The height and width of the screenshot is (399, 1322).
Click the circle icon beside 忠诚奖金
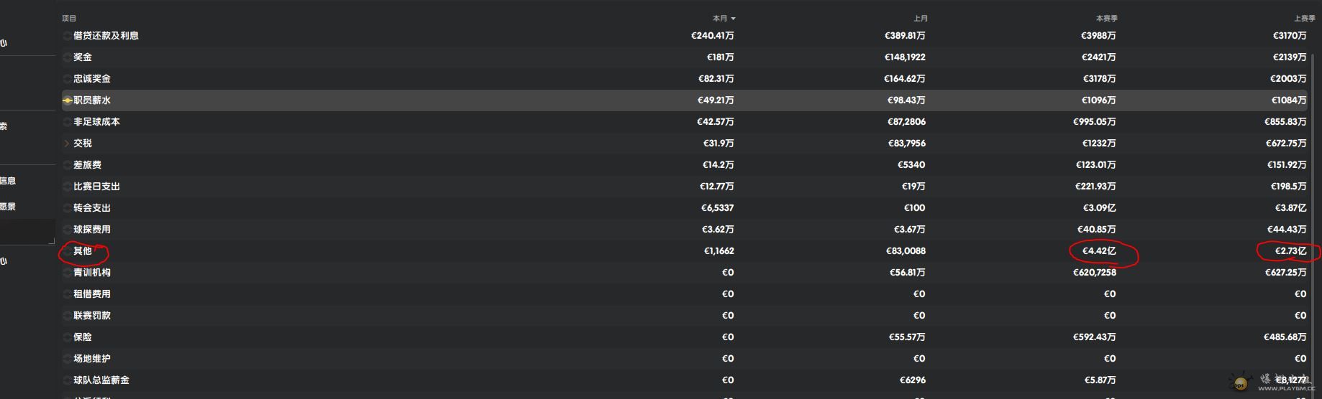[67, 78]
